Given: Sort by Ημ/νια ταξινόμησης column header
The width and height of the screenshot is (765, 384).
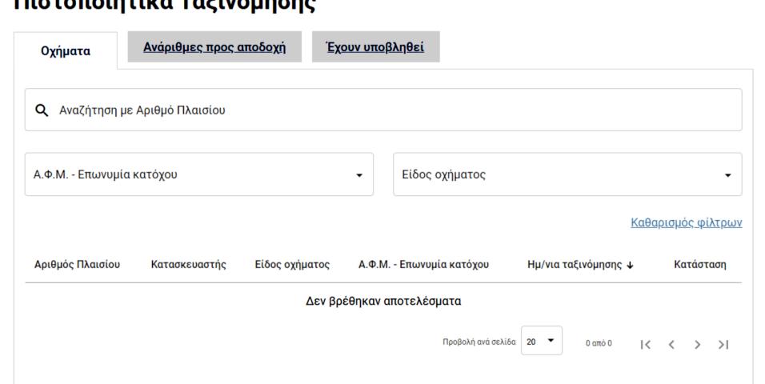Looking at the screenshot, I should point(575,265).
